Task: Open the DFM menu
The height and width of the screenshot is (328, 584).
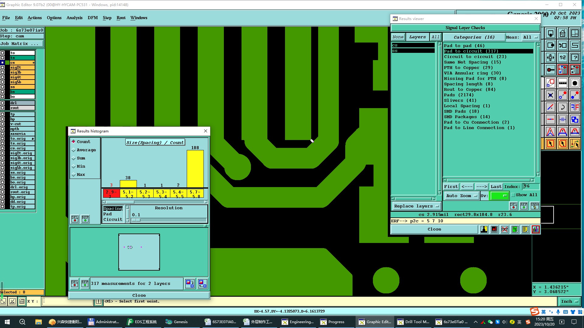Action: (x=92, y=18)
